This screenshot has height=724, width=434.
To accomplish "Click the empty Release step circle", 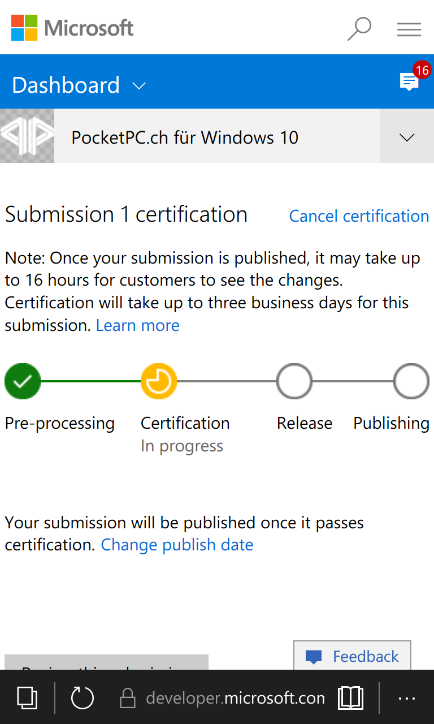I will click(294, 381).
